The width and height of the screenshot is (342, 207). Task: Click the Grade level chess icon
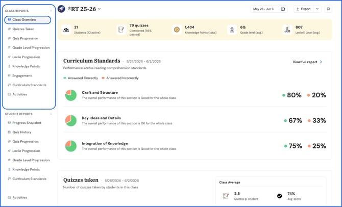pos(232,30)
